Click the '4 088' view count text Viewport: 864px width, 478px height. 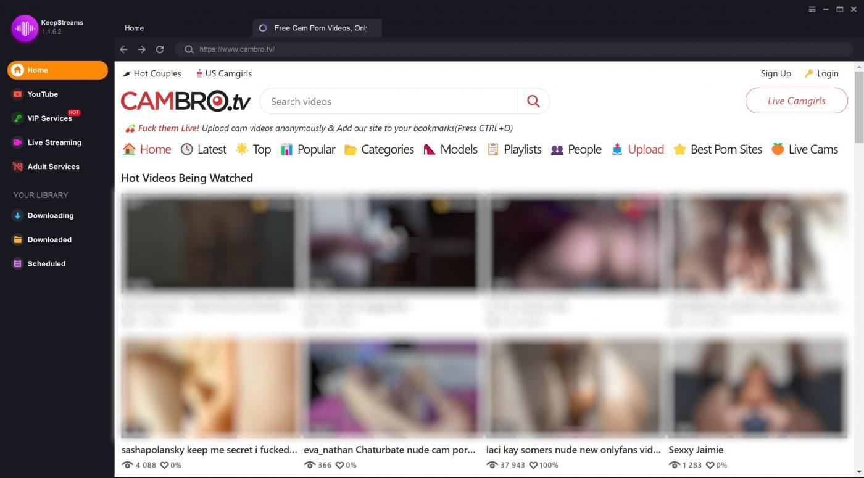pyautogui.click(x=146, y=465)
